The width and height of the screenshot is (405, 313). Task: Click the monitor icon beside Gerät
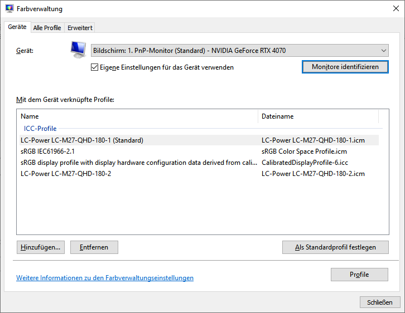78,50
